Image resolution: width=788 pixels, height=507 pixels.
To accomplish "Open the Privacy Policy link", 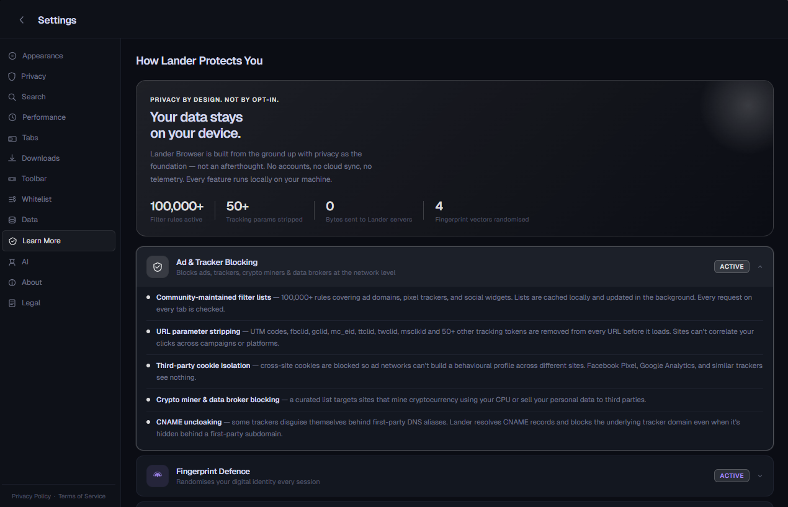I will tap(31, 496).
